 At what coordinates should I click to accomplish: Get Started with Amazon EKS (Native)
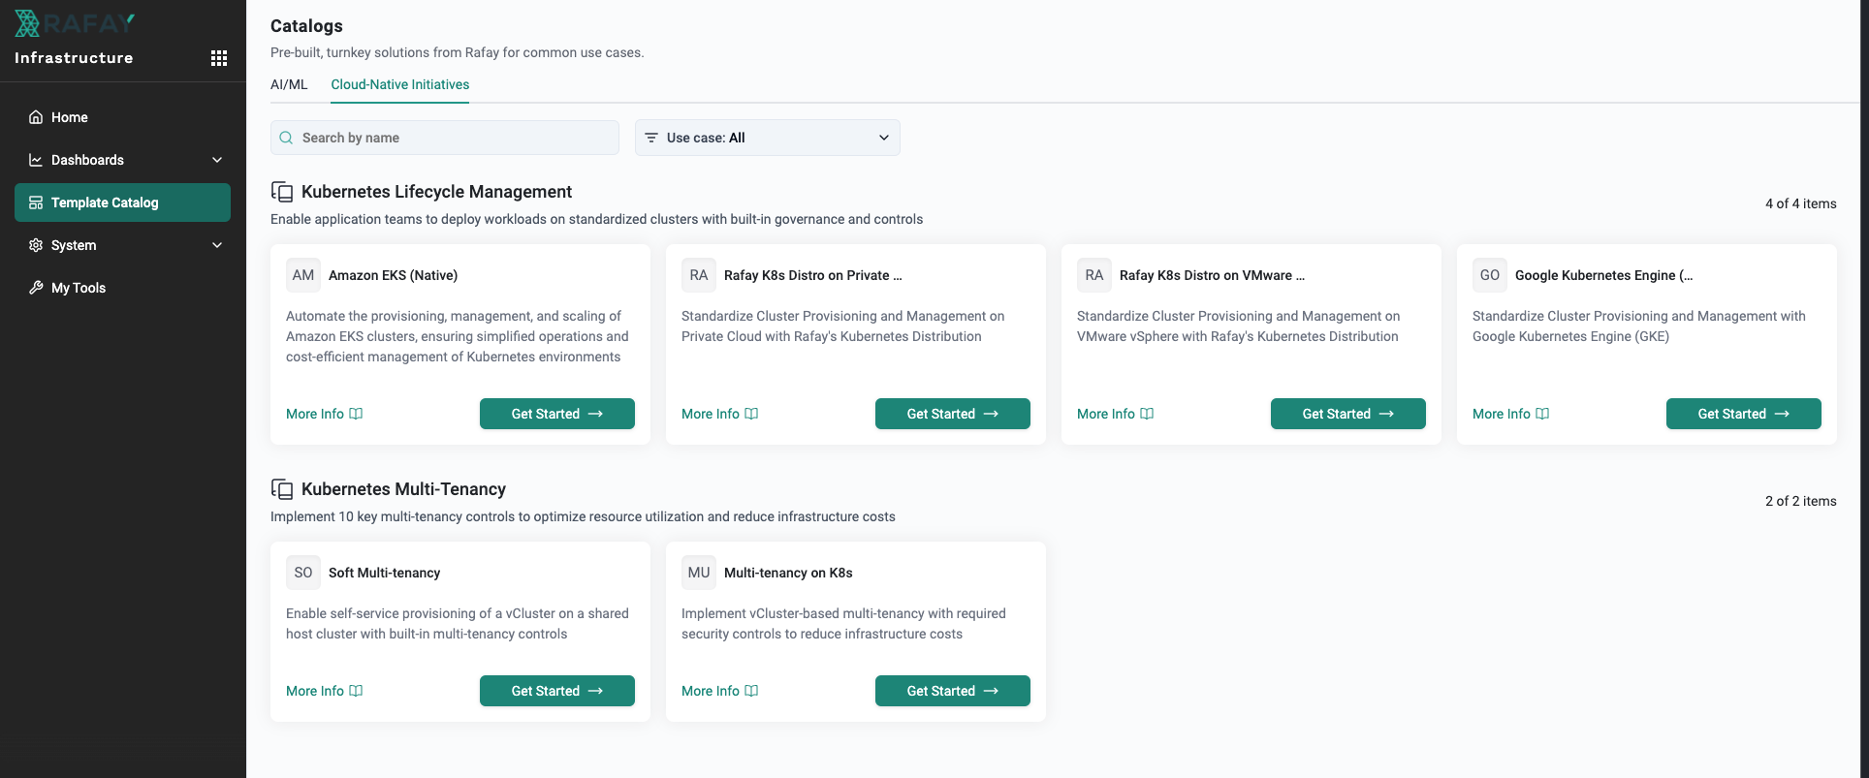(x=557, y=414)
